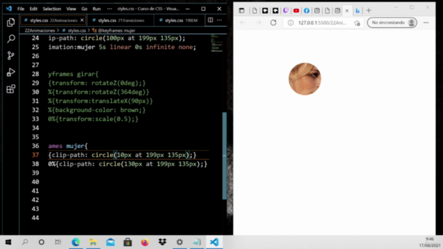Click the browser Back button
443x249 pixels.
pyautogui.click(x=243, y=23)
